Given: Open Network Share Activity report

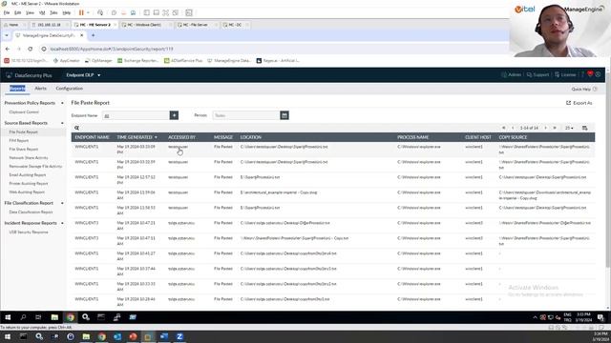Looking at the screenshot, I should tap(29, 157).
